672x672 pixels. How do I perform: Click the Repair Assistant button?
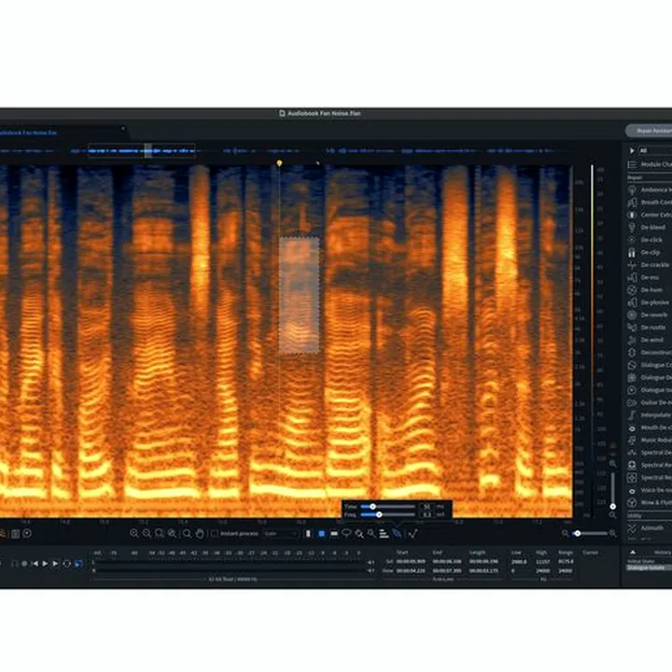coord(649,131)
